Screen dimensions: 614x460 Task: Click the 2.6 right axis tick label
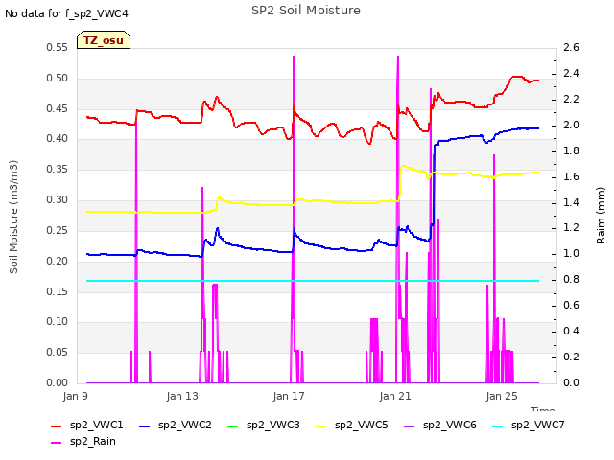pos(572,47)
